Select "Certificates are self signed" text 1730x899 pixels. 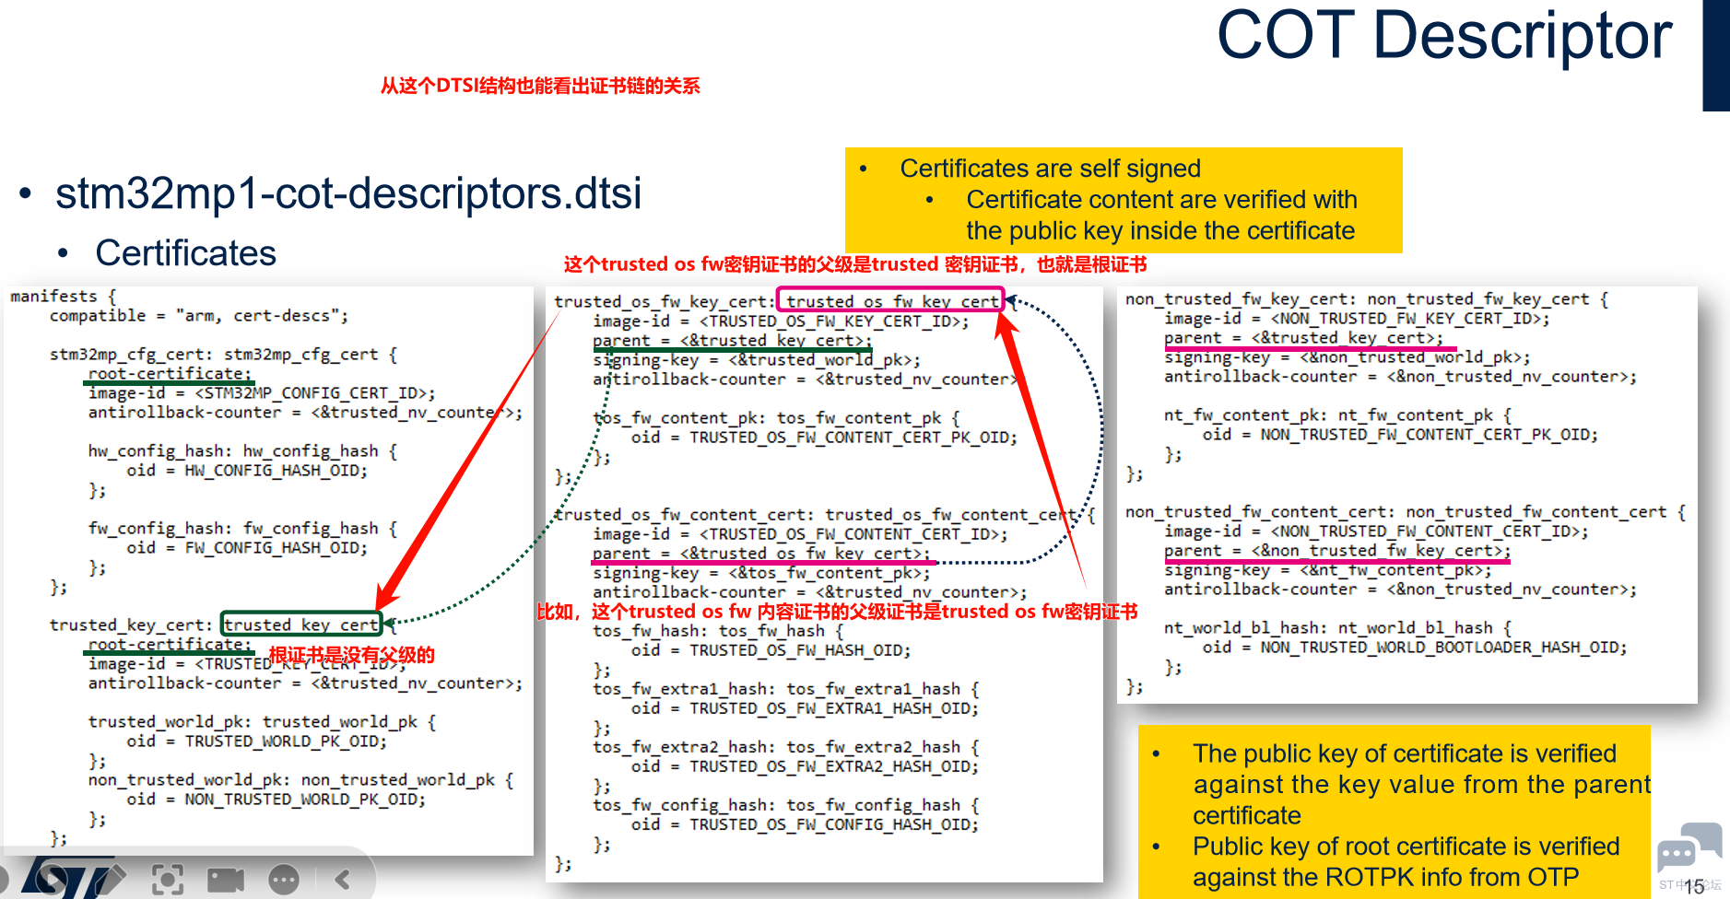(x=1051, y=169)
